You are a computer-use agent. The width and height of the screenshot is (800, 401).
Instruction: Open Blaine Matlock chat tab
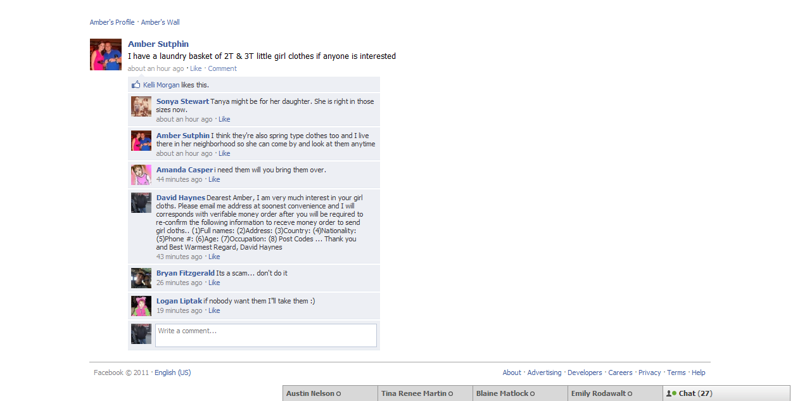(520, 393)
